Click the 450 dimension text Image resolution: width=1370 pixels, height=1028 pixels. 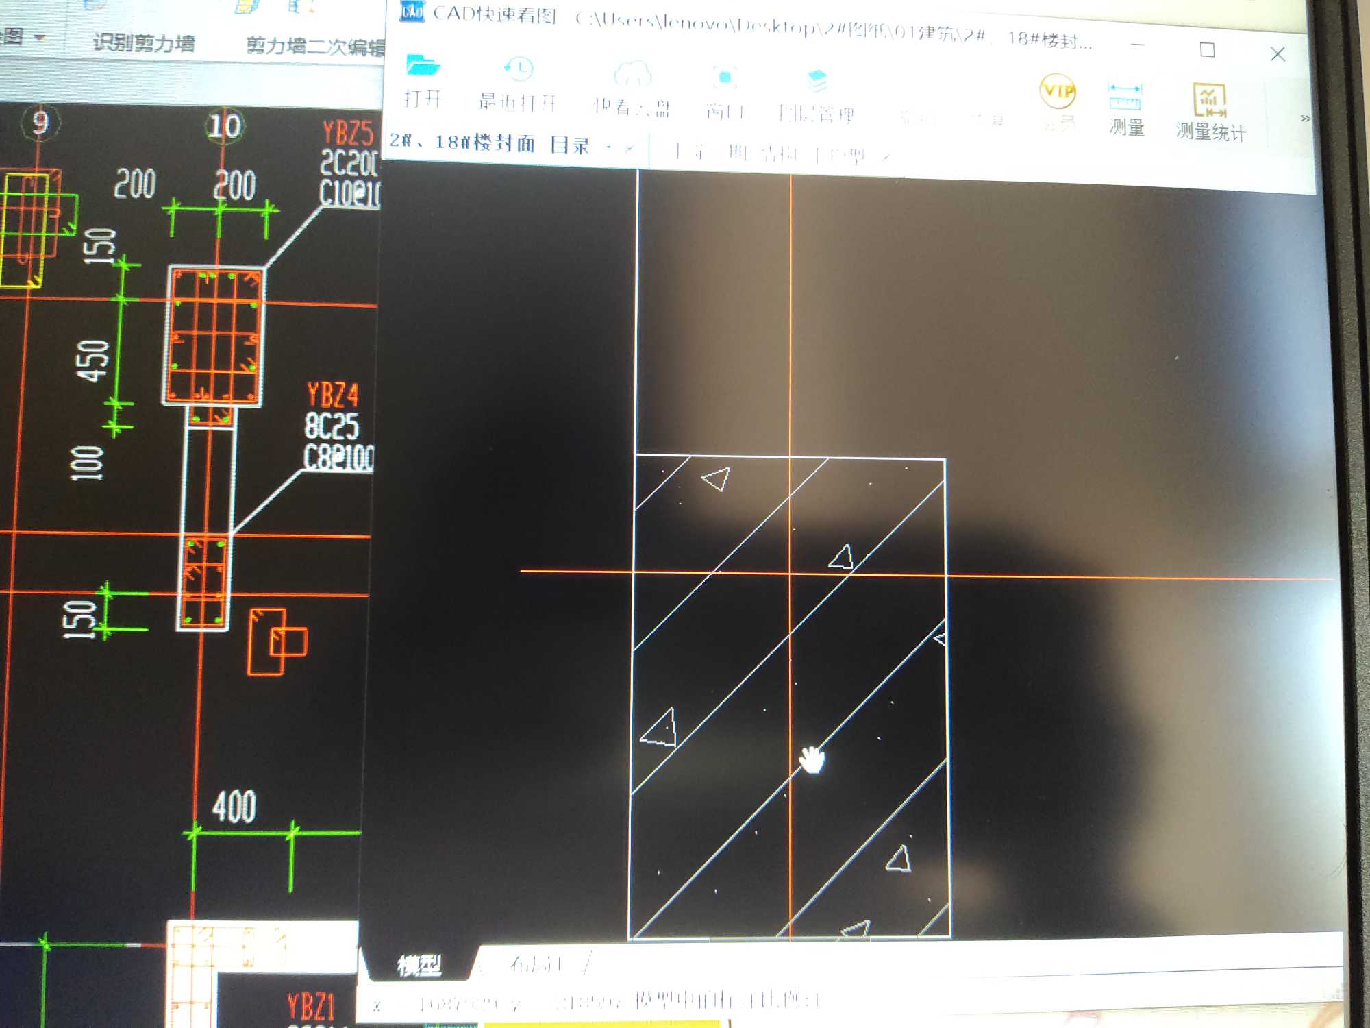[92, 361]
